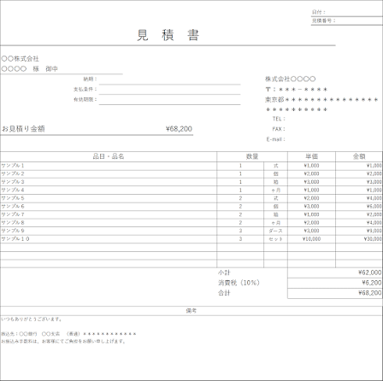Select the サンプル6 item cell
This screenshot has height=381, width=383.
(x=109, y=207)
